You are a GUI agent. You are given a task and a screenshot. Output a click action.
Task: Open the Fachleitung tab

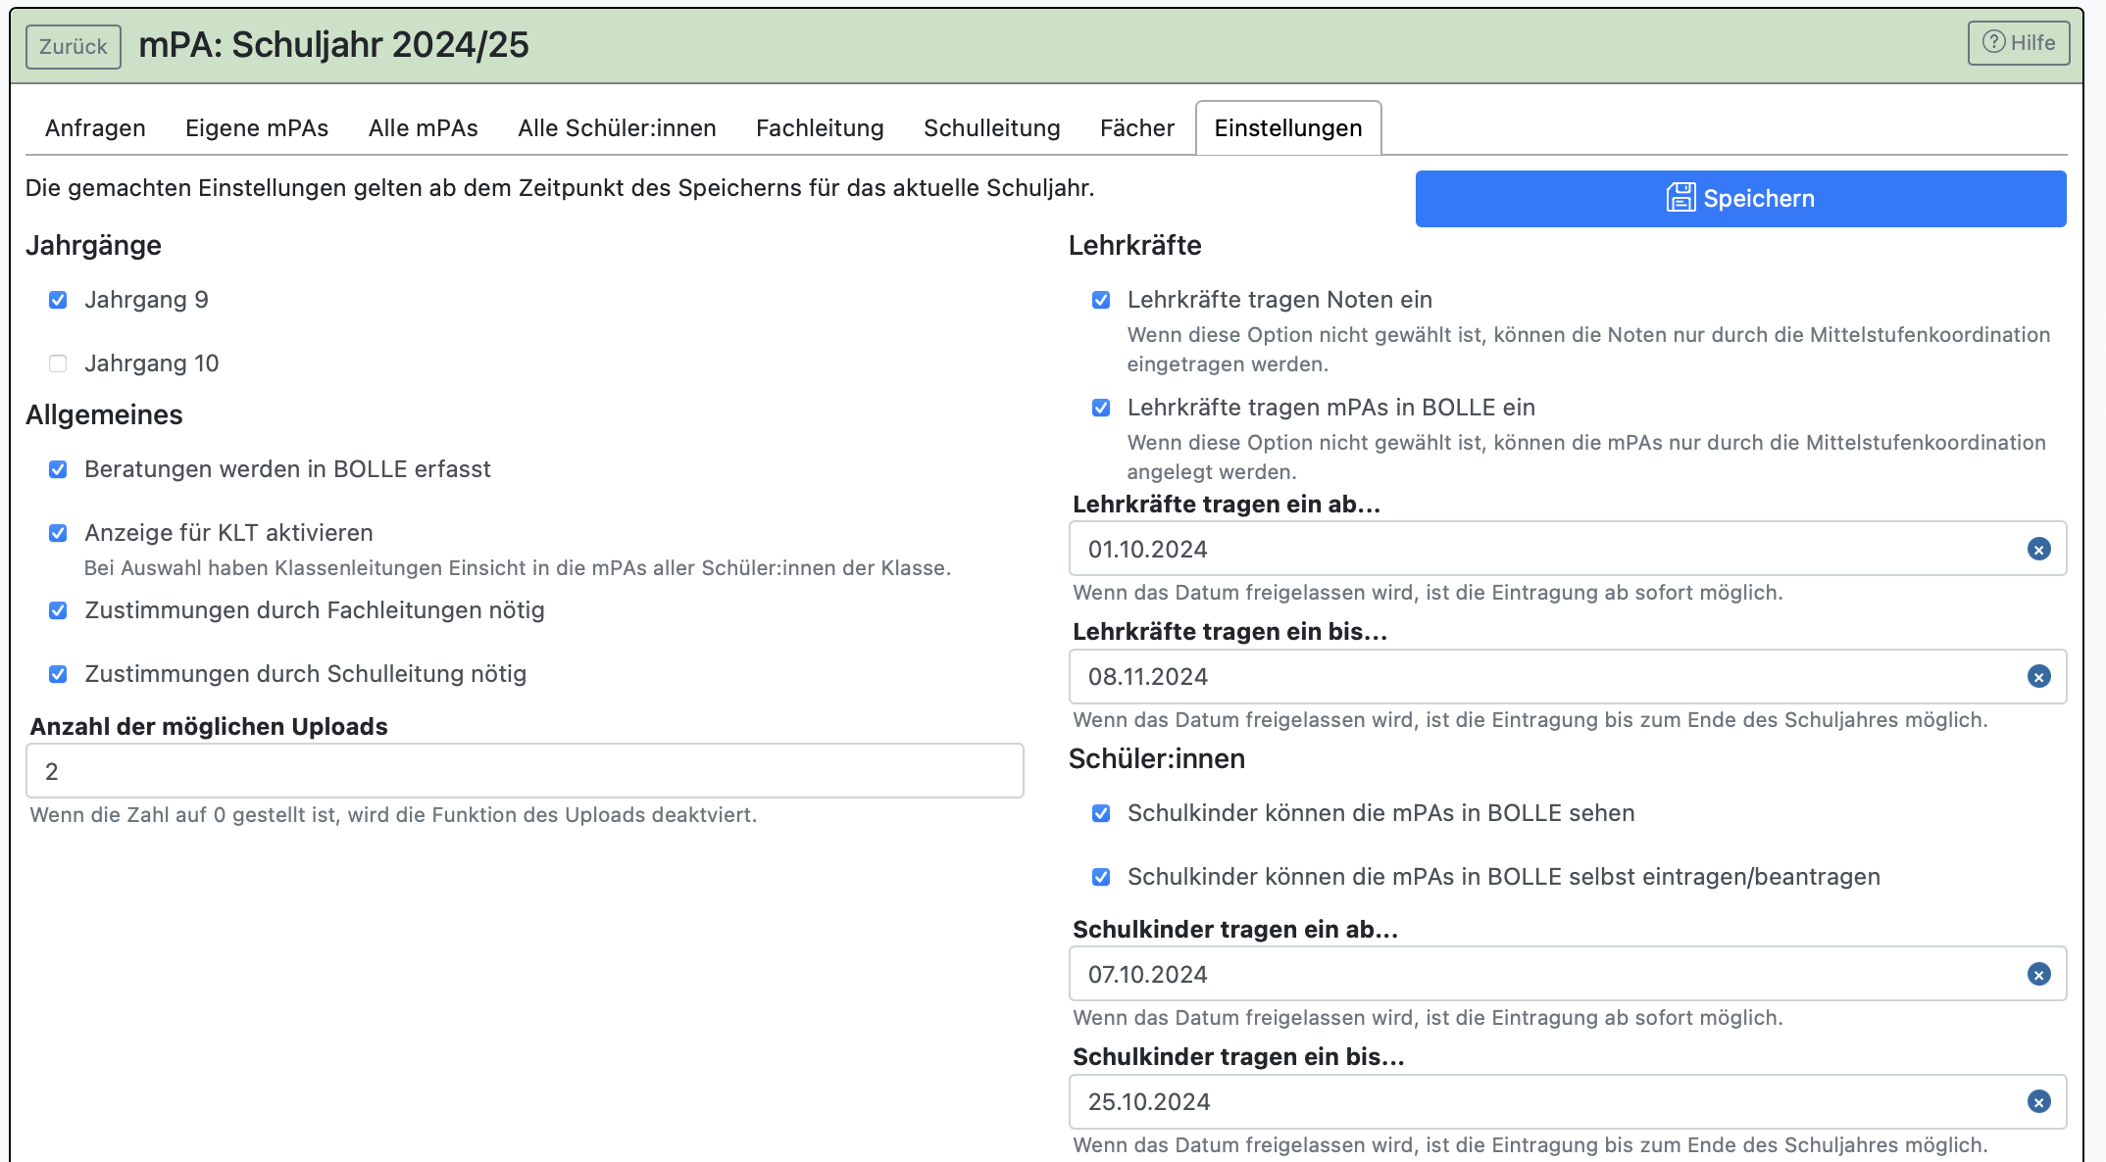click(x=820, y=128)
